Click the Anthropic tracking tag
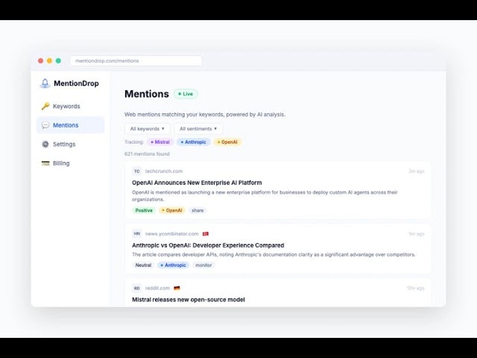The image size is (477, 358). pos(193,142)
